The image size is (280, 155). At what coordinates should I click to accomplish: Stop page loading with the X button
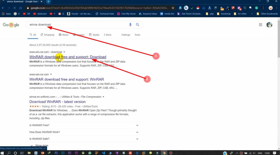(x=15, y=8)
